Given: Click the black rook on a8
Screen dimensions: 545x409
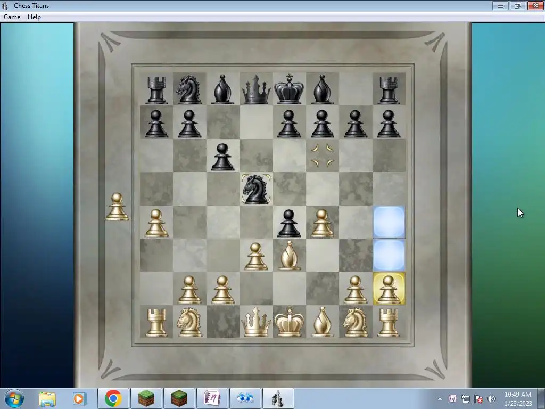Looking at the screenshot, I should click(x=156, y=91).
